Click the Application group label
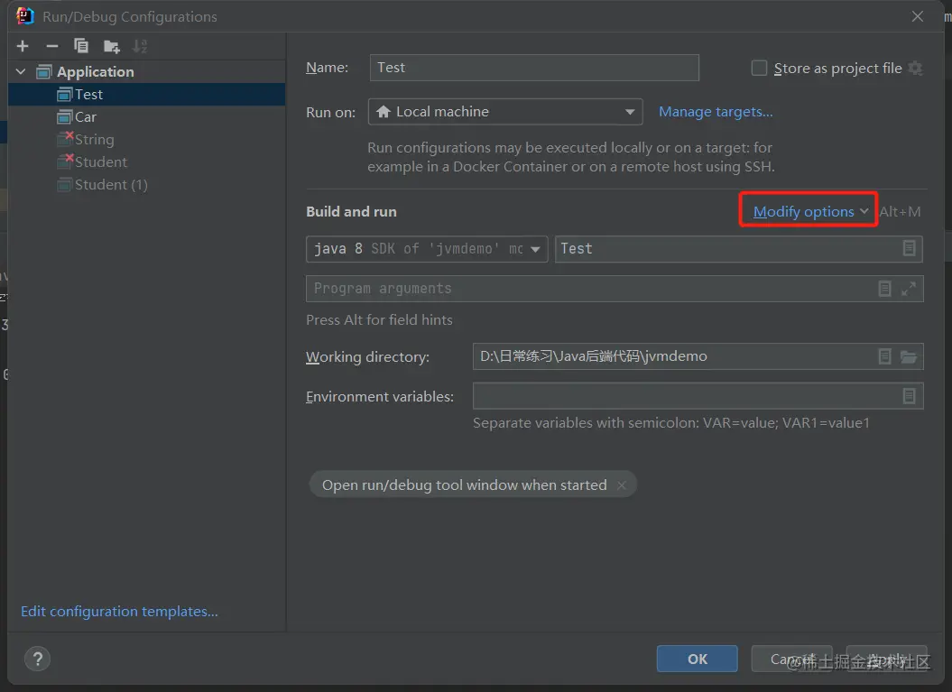This screenshot has height=692, width=952. click(x=96, y=71)
